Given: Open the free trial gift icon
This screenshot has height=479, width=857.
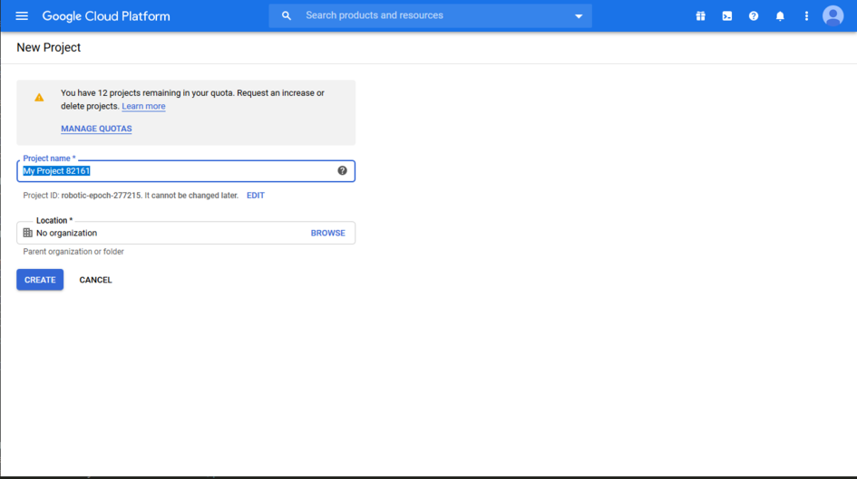Looking at the screenshot, I should click(701, 15).
